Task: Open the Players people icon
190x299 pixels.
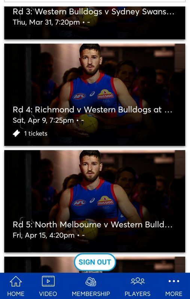Action: pyautogui.click(x=138, y=281)
